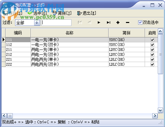This screenshot has width=165, height=127.
Task: Go to previous record navigator icon
Action: (90, 23)
